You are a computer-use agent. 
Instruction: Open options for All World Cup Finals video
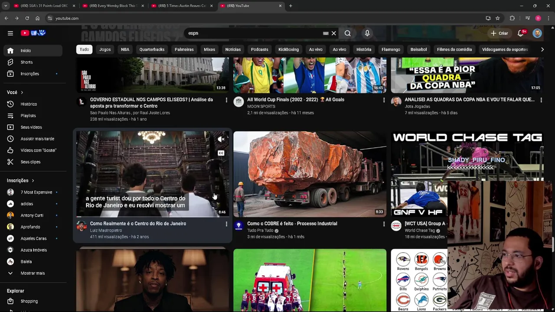click(x=384, y=100)
